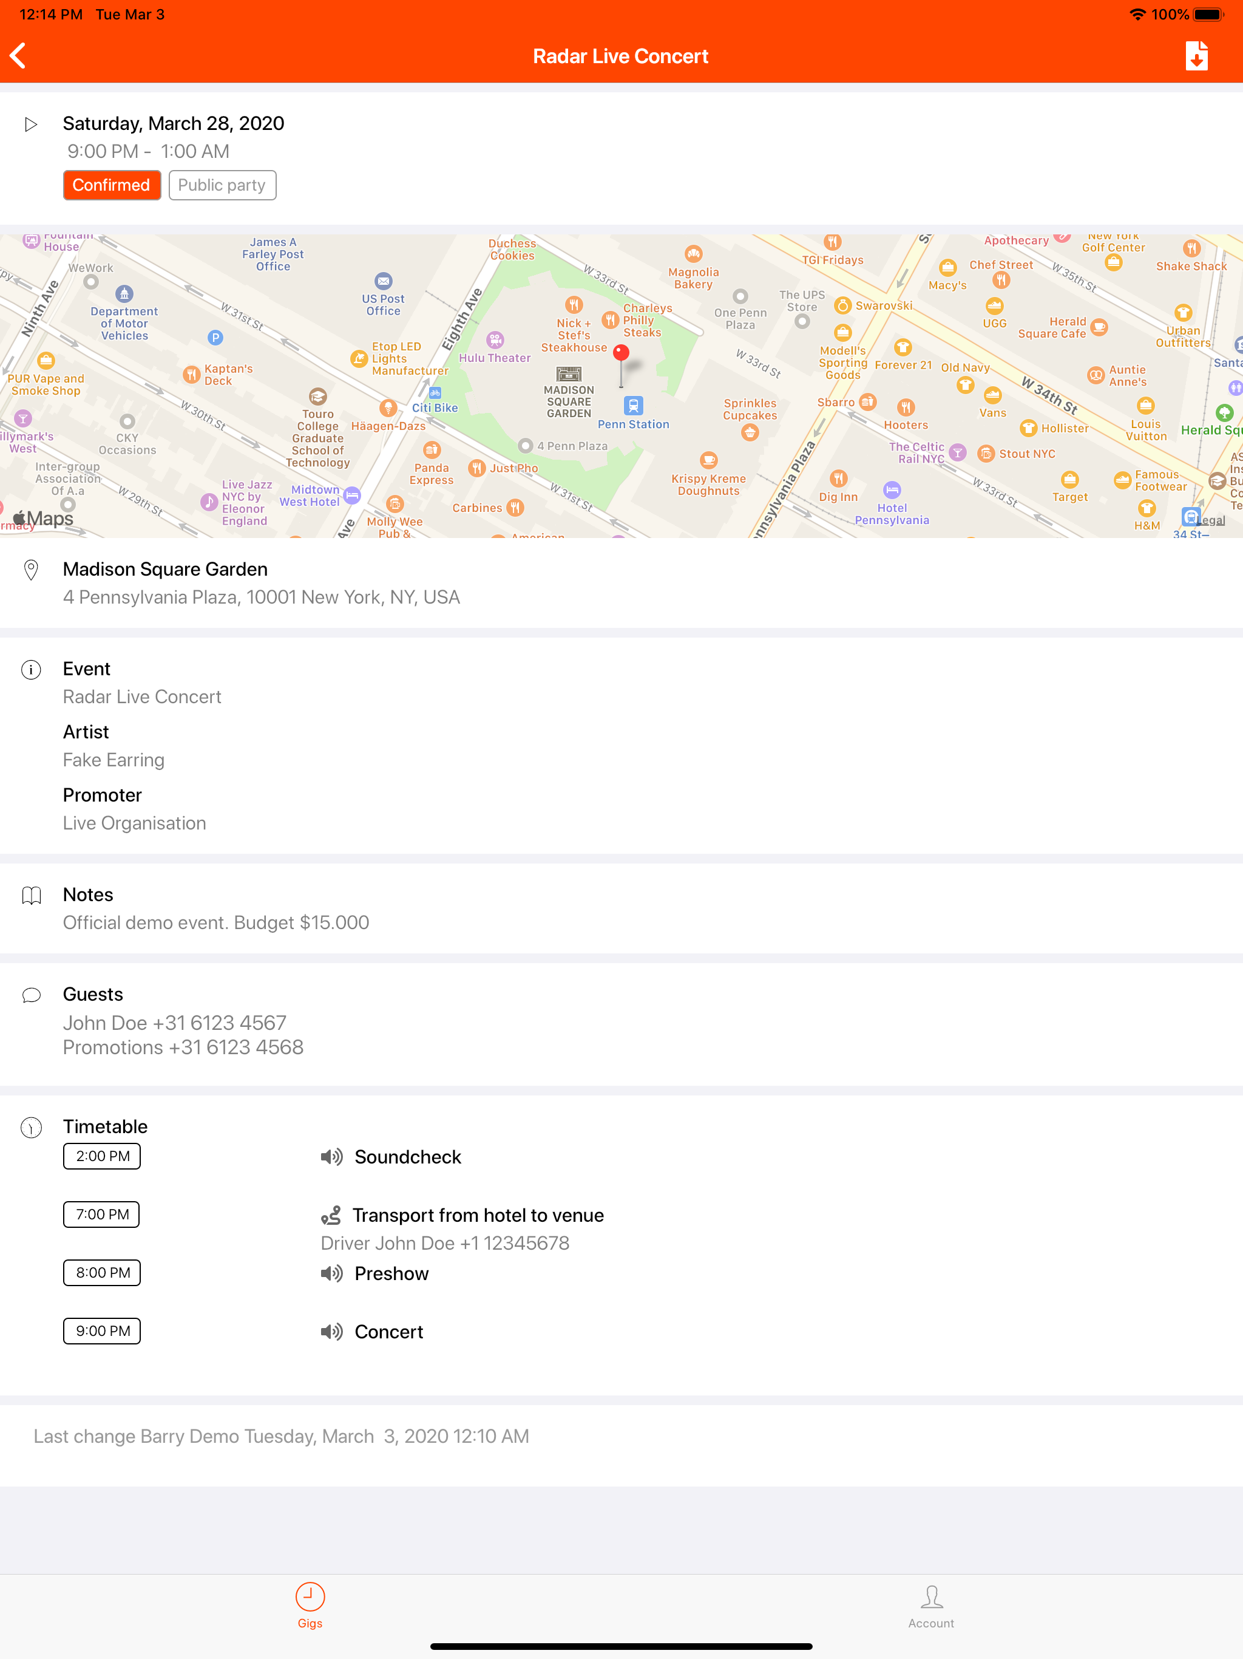Tap the Magnolia Bakery icon on map
The height and width of the screenshot is (1659, 1243).
[x=694, y=253]
